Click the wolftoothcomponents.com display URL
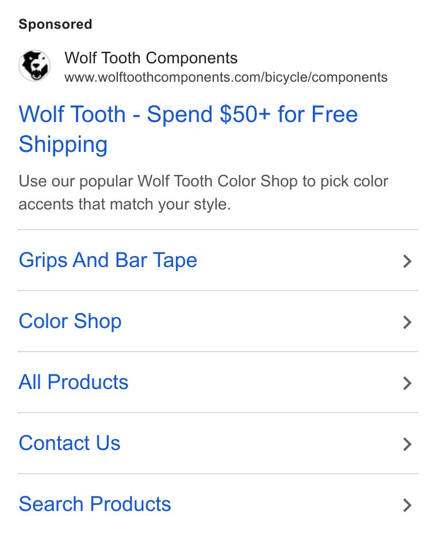The height and width of the screenshot is (534, 437). [x=226, y=77]
